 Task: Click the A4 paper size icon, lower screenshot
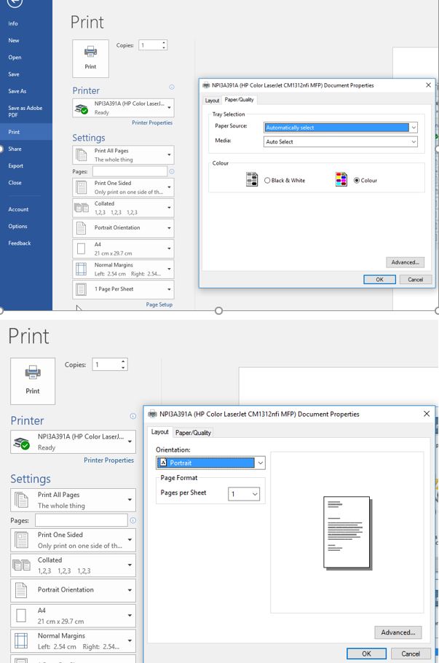tap(21, 615)
